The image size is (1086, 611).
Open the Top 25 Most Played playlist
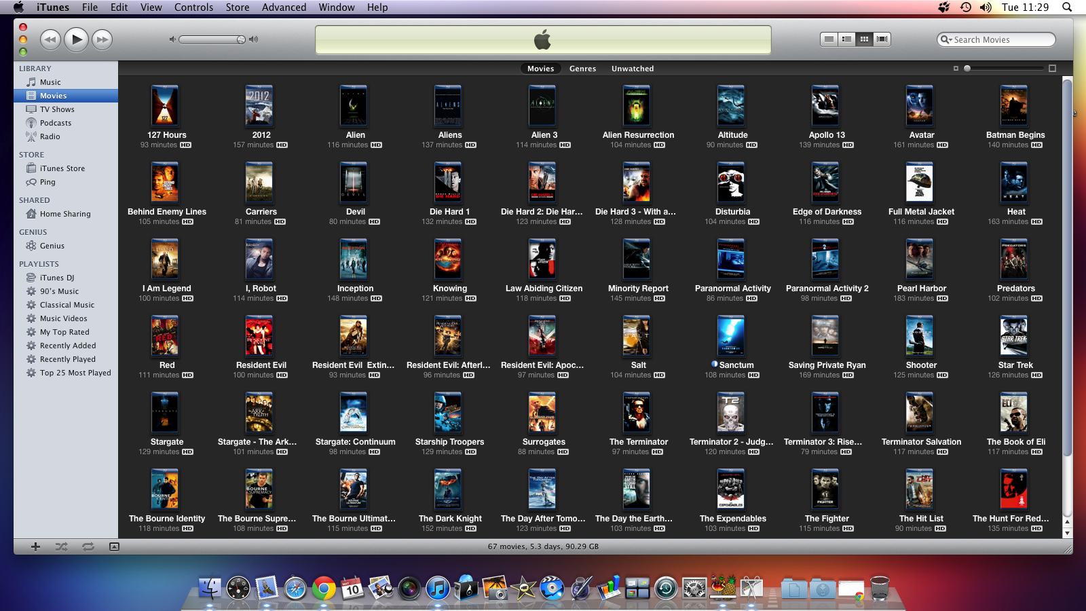tap(66, 373)
